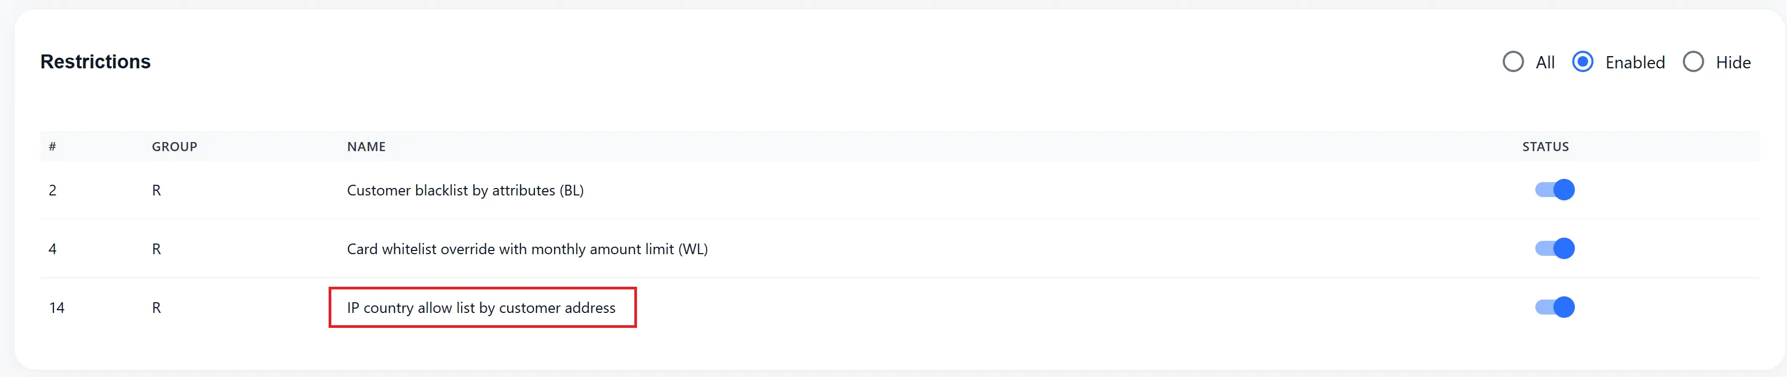Click restriction number 2 in the table

[x=53, y=191]
